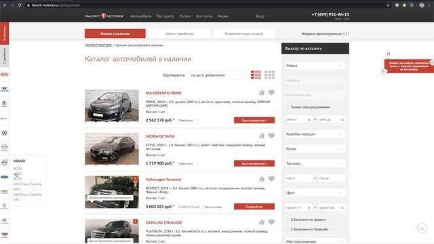
Task: Open the Mazda brand in the sidebar
Action: click(x=5, y=147)
